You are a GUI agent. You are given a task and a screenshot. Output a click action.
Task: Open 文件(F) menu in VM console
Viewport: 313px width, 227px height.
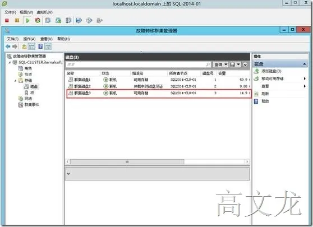[10, 12]
